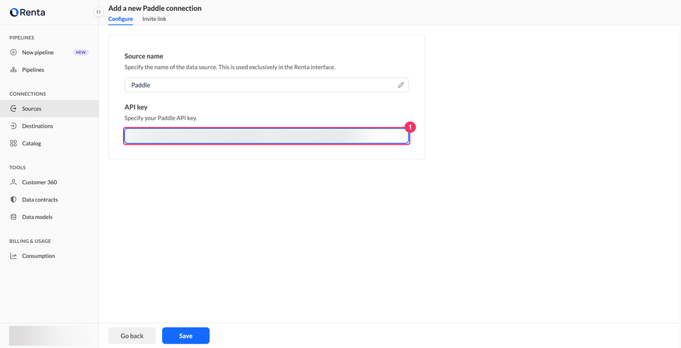Open New pipeline from sidebar

[x=49, y=52]
